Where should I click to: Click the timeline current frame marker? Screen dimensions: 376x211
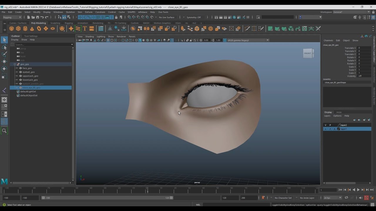147,190
